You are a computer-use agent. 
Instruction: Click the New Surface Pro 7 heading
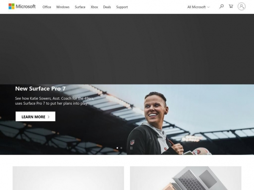[40, 89]
